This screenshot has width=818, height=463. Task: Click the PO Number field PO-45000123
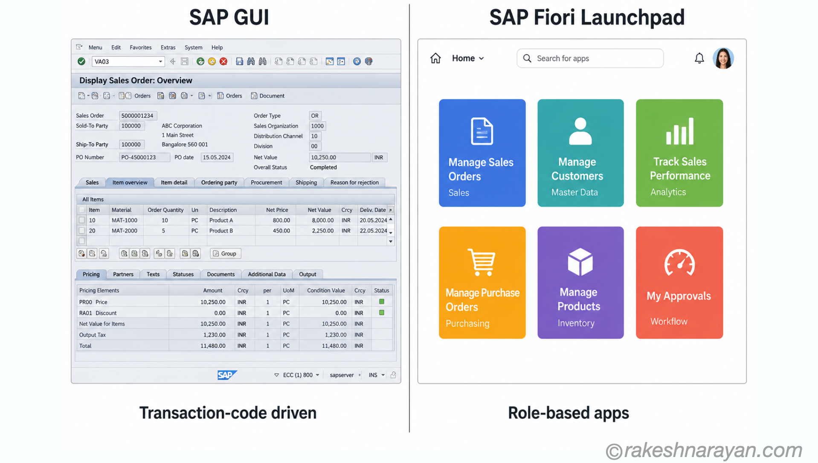coord(145,157)
